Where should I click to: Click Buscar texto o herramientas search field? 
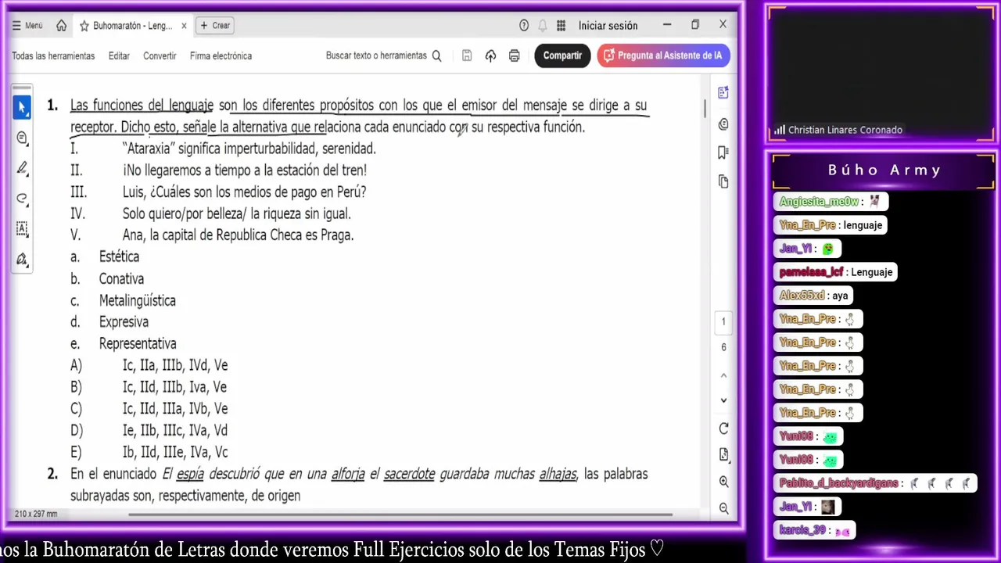click(383, 56)
